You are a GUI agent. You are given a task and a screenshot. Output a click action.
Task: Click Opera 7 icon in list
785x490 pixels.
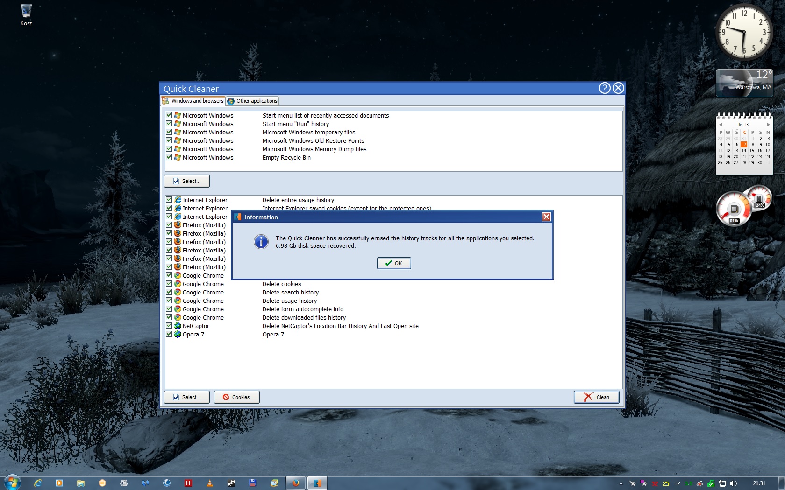click(178, 334)
